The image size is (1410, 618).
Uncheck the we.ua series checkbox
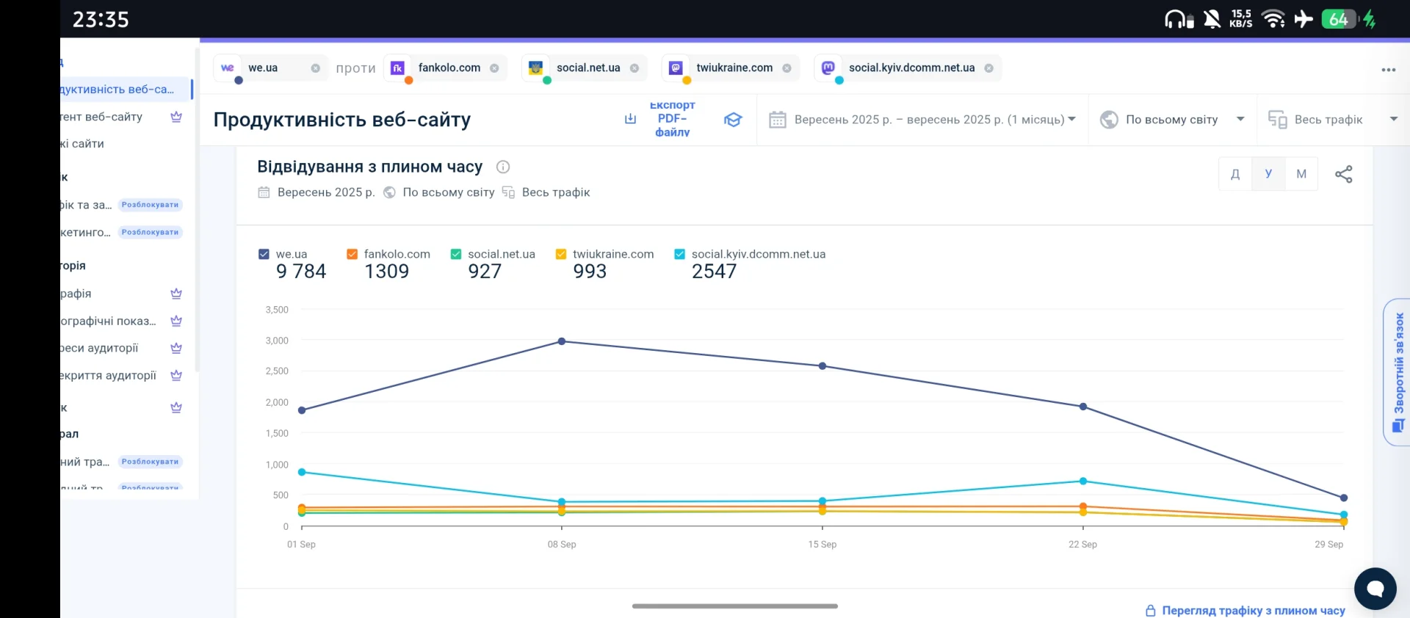(x=264, y=254)
